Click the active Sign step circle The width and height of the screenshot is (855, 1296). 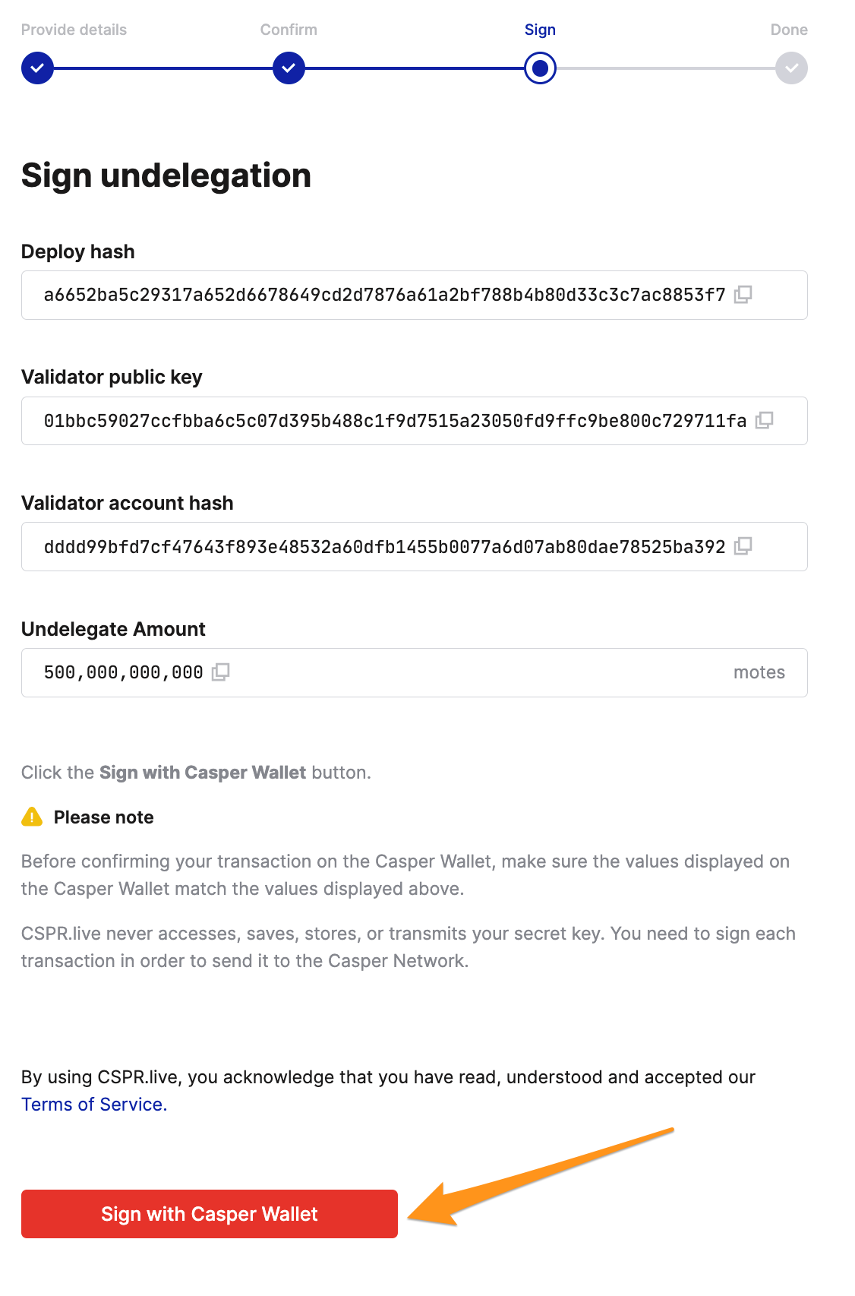(540, 68)
